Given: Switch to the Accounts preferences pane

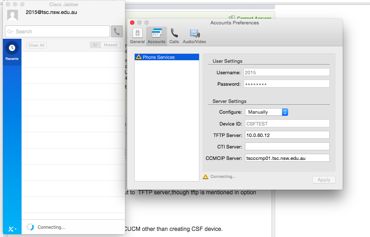Looking at the screenshot, I should pyautogui.click(x=157, y=36).
